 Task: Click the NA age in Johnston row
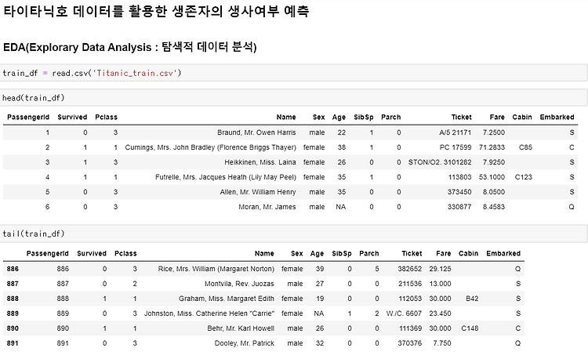coord(319,313)
